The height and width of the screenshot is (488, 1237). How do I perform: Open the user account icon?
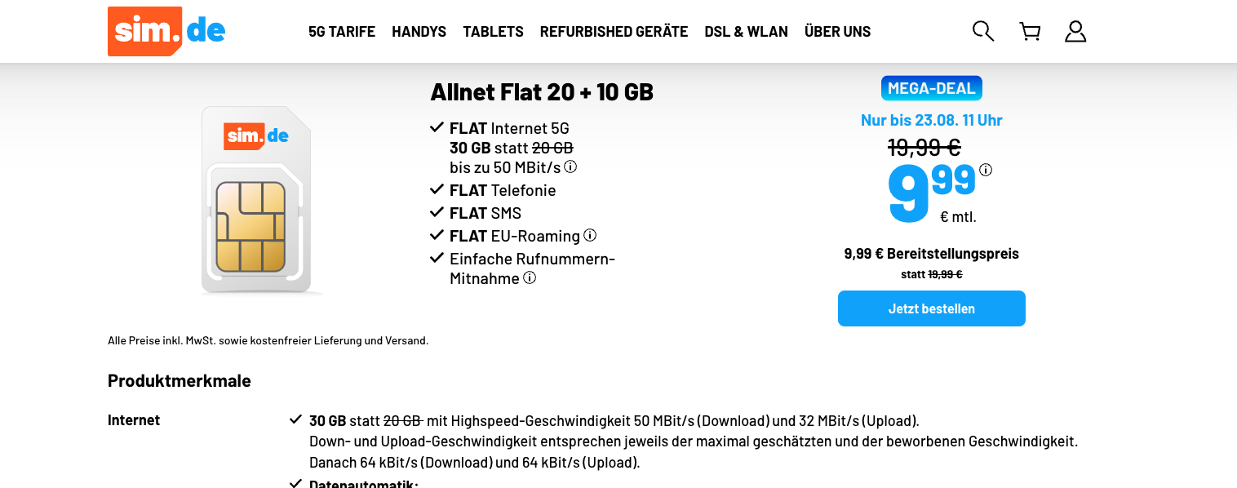1075,32
